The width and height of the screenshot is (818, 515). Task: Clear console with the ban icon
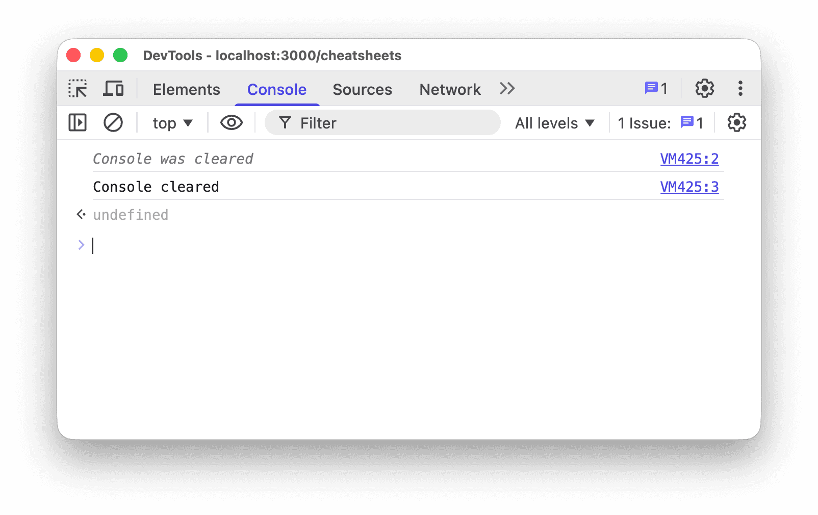click(x=113, y=123)
